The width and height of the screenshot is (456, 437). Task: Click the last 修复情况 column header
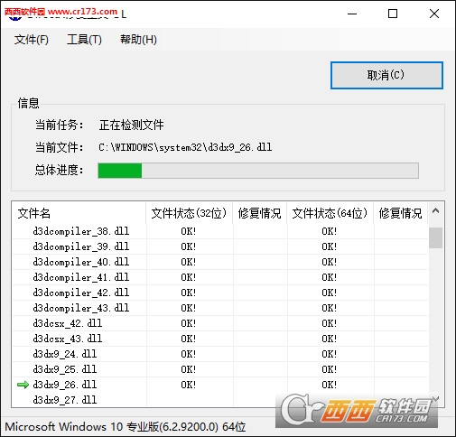[400, 213]
